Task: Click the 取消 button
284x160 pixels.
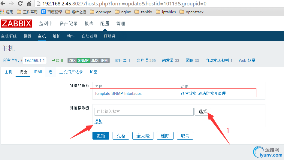Action: (185, 136)
